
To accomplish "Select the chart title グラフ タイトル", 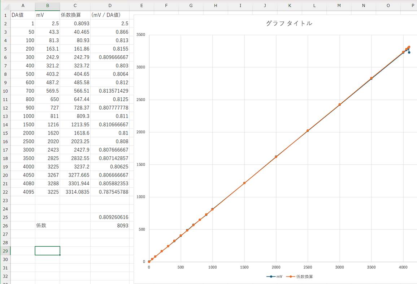I will point(289,24).
